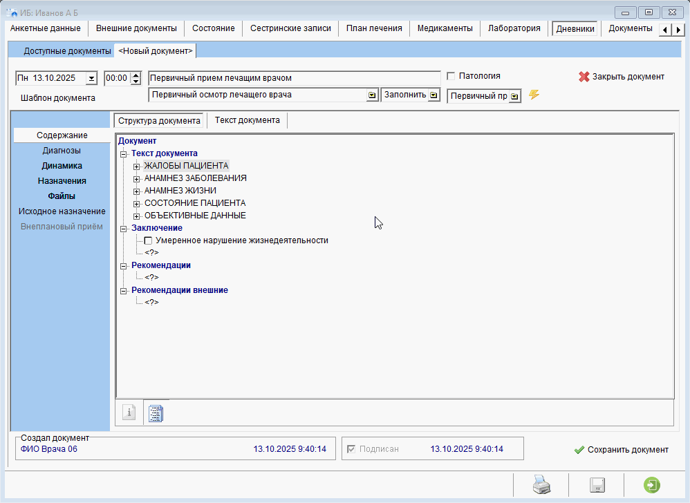690x503 pixels.
Task: Switch to the Лаборатория tab
Action: click(x=514, y=28)
